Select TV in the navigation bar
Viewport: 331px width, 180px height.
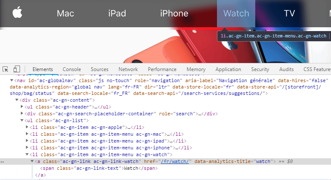click(x=289, y=13)
